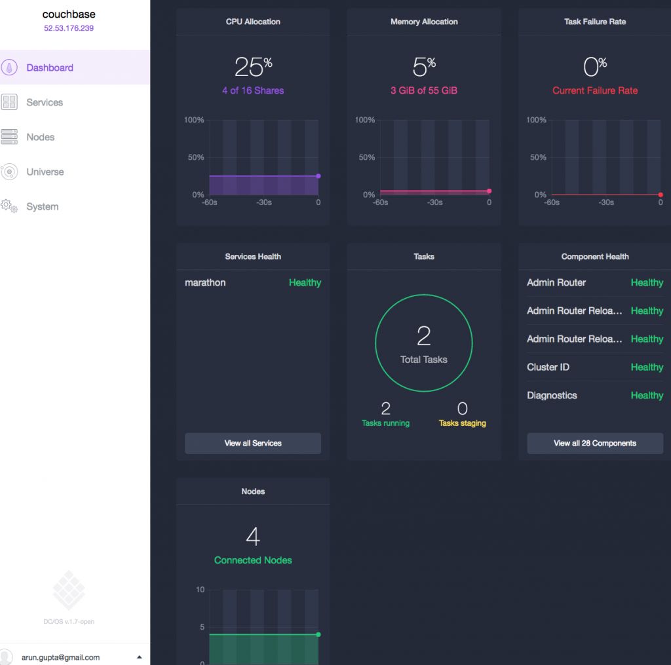Click the CPU Allocation panel title
The width and height of the screenshot is (671, 665).
pyautogui.click(x=253, y=22)
